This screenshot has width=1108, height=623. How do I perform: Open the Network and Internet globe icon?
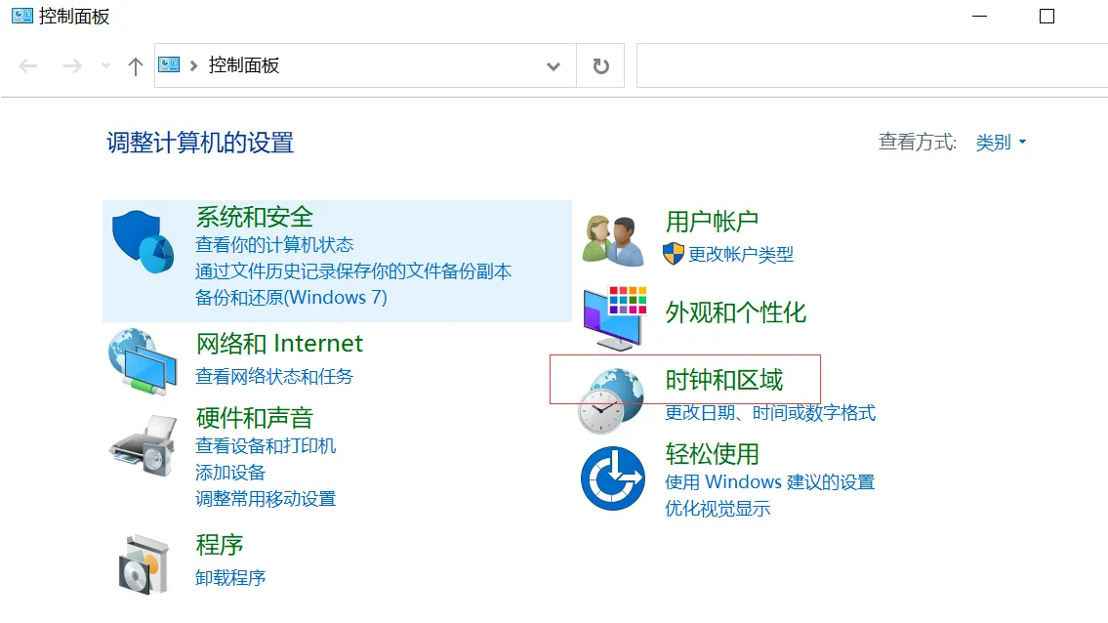[143, 361]
